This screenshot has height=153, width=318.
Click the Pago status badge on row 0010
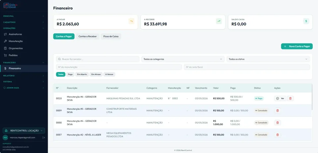pos(259,98)
